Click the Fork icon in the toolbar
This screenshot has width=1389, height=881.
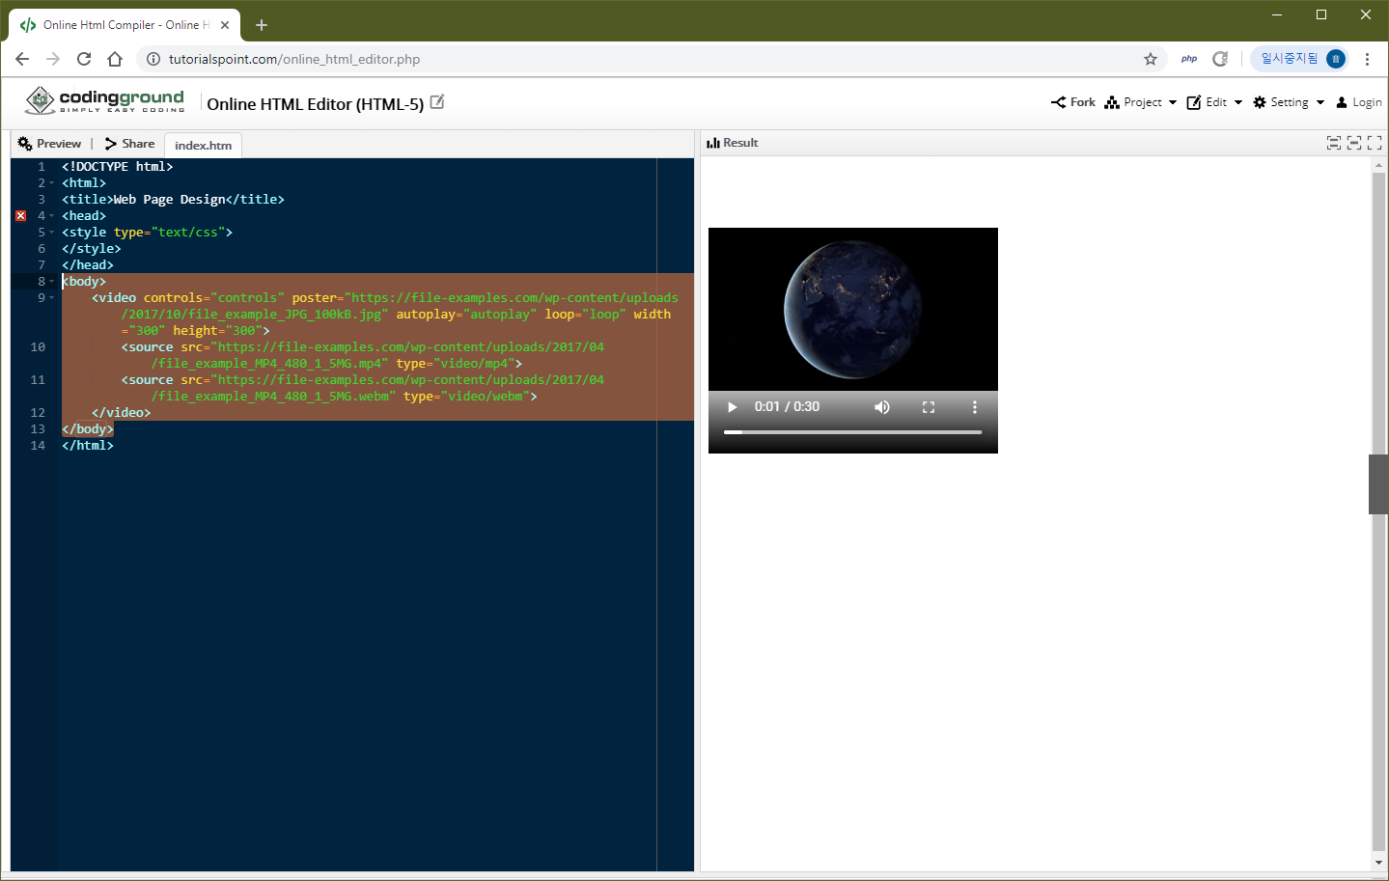(x=1060, y=101)
